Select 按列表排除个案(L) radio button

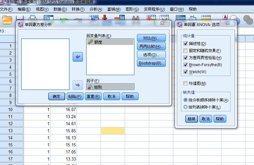pyautogui.click(x=186, y=107)
